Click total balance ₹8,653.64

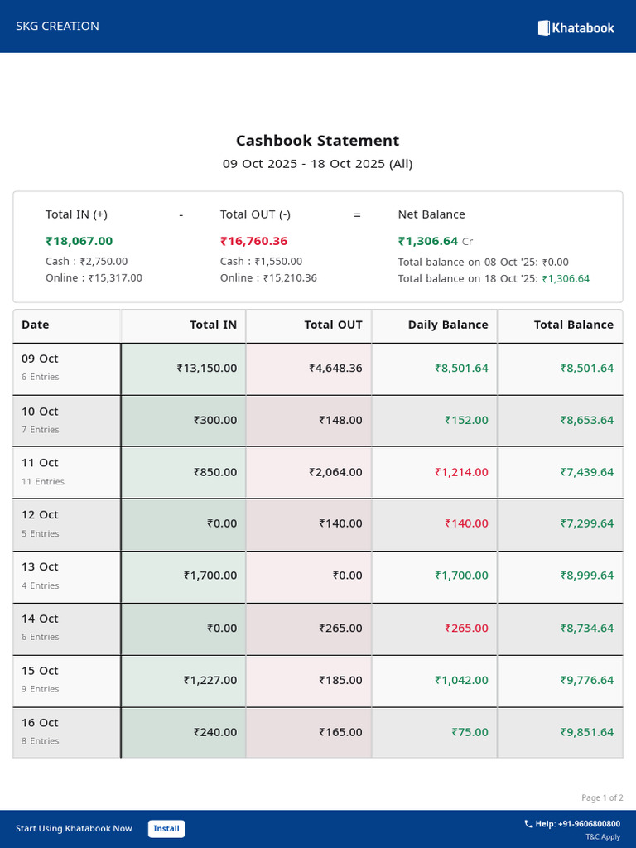click(x=587, y=420)
